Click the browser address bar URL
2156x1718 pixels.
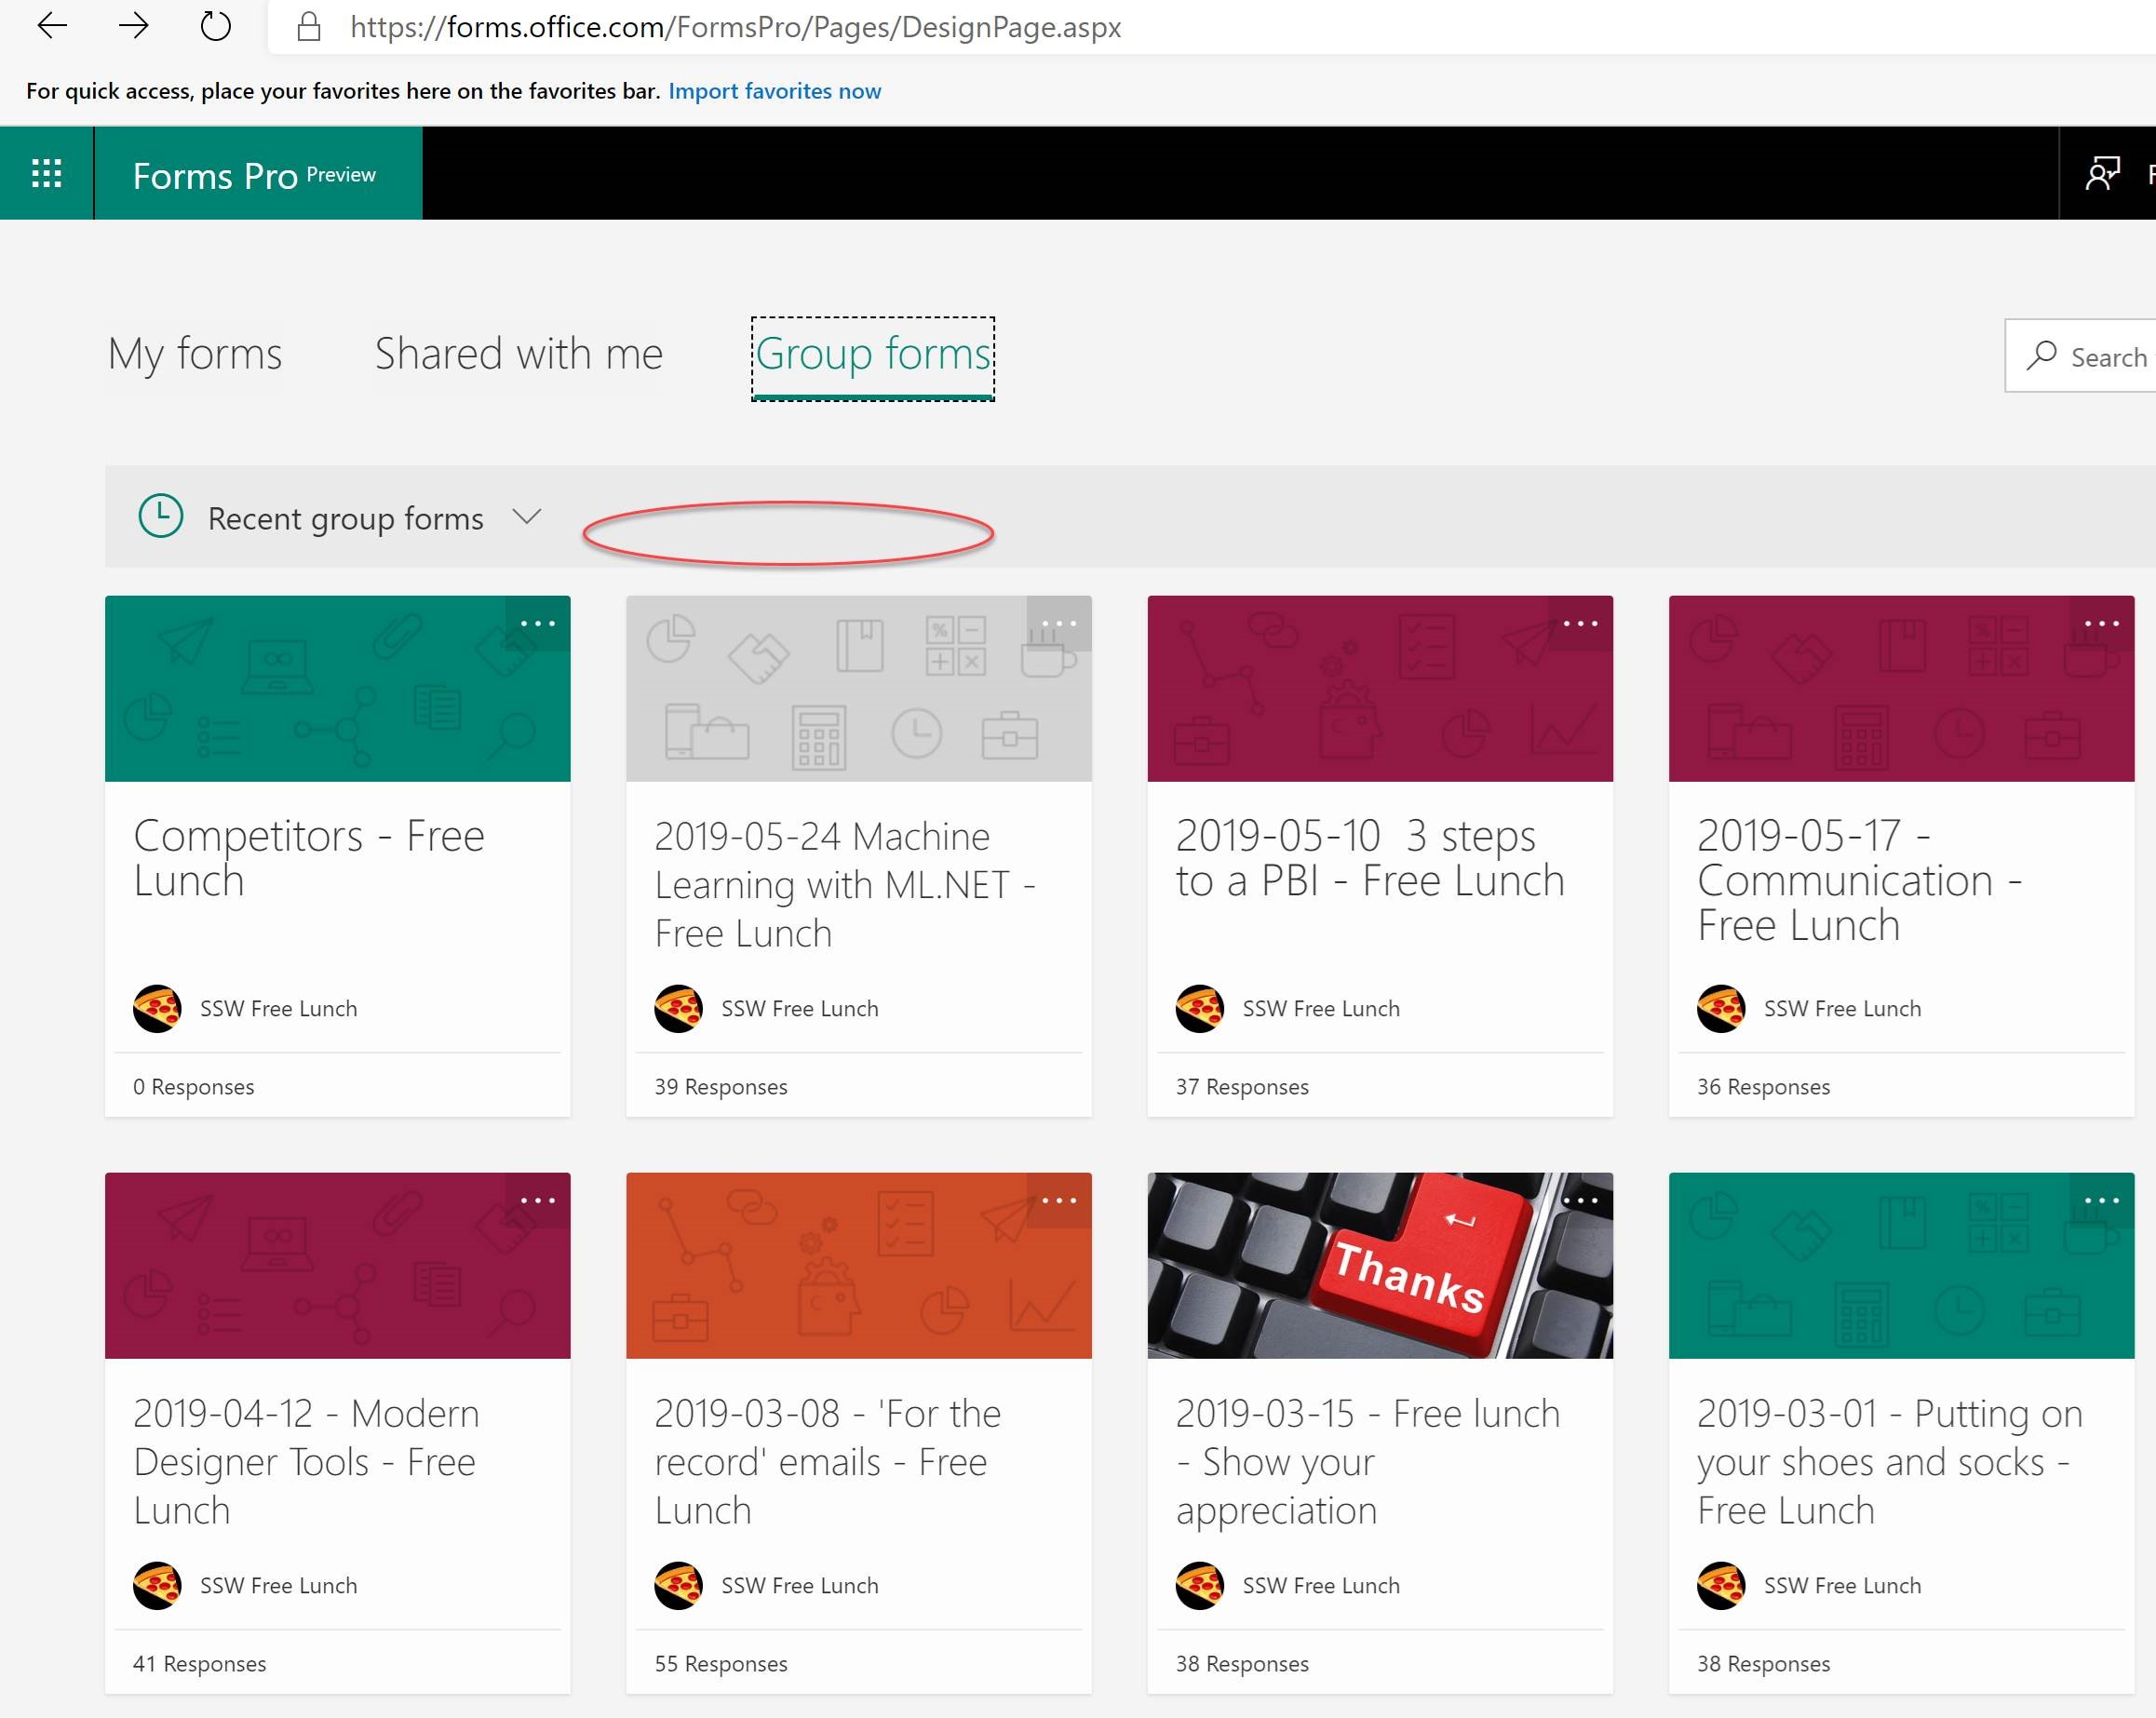point(735,27)
